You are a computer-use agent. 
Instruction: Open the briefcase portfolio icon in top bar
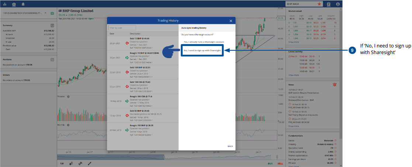coord(14,4)
